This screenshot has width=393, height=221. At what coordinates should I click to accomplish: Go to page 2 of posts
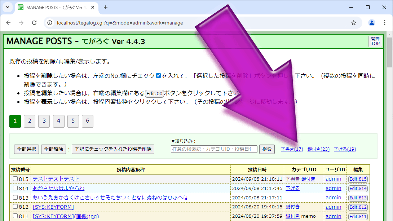[30, 121]
